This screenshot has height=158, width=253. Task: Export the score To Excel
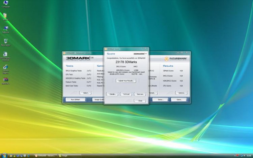pos(126,94)
